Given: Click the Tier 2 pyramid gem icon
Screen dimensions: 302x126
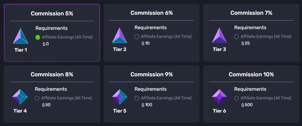Looking at the screenshot, I should point(120,35).
